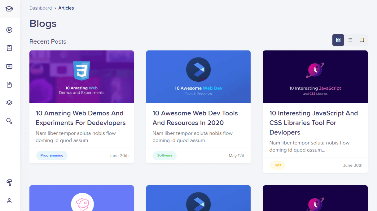
Task: Click the document page sidebar icon
Action: click(x=9, y=84)
